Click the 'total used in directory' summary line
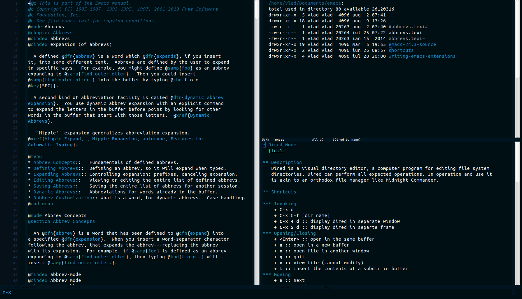The height and width of the screenshot is (299, 522). [x=331, y=9]
